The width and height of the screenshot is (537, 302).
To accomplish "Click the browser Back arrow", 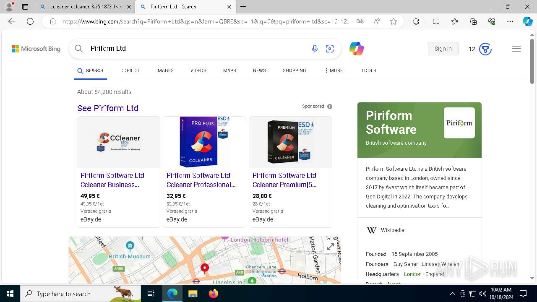I will [12, 21].
